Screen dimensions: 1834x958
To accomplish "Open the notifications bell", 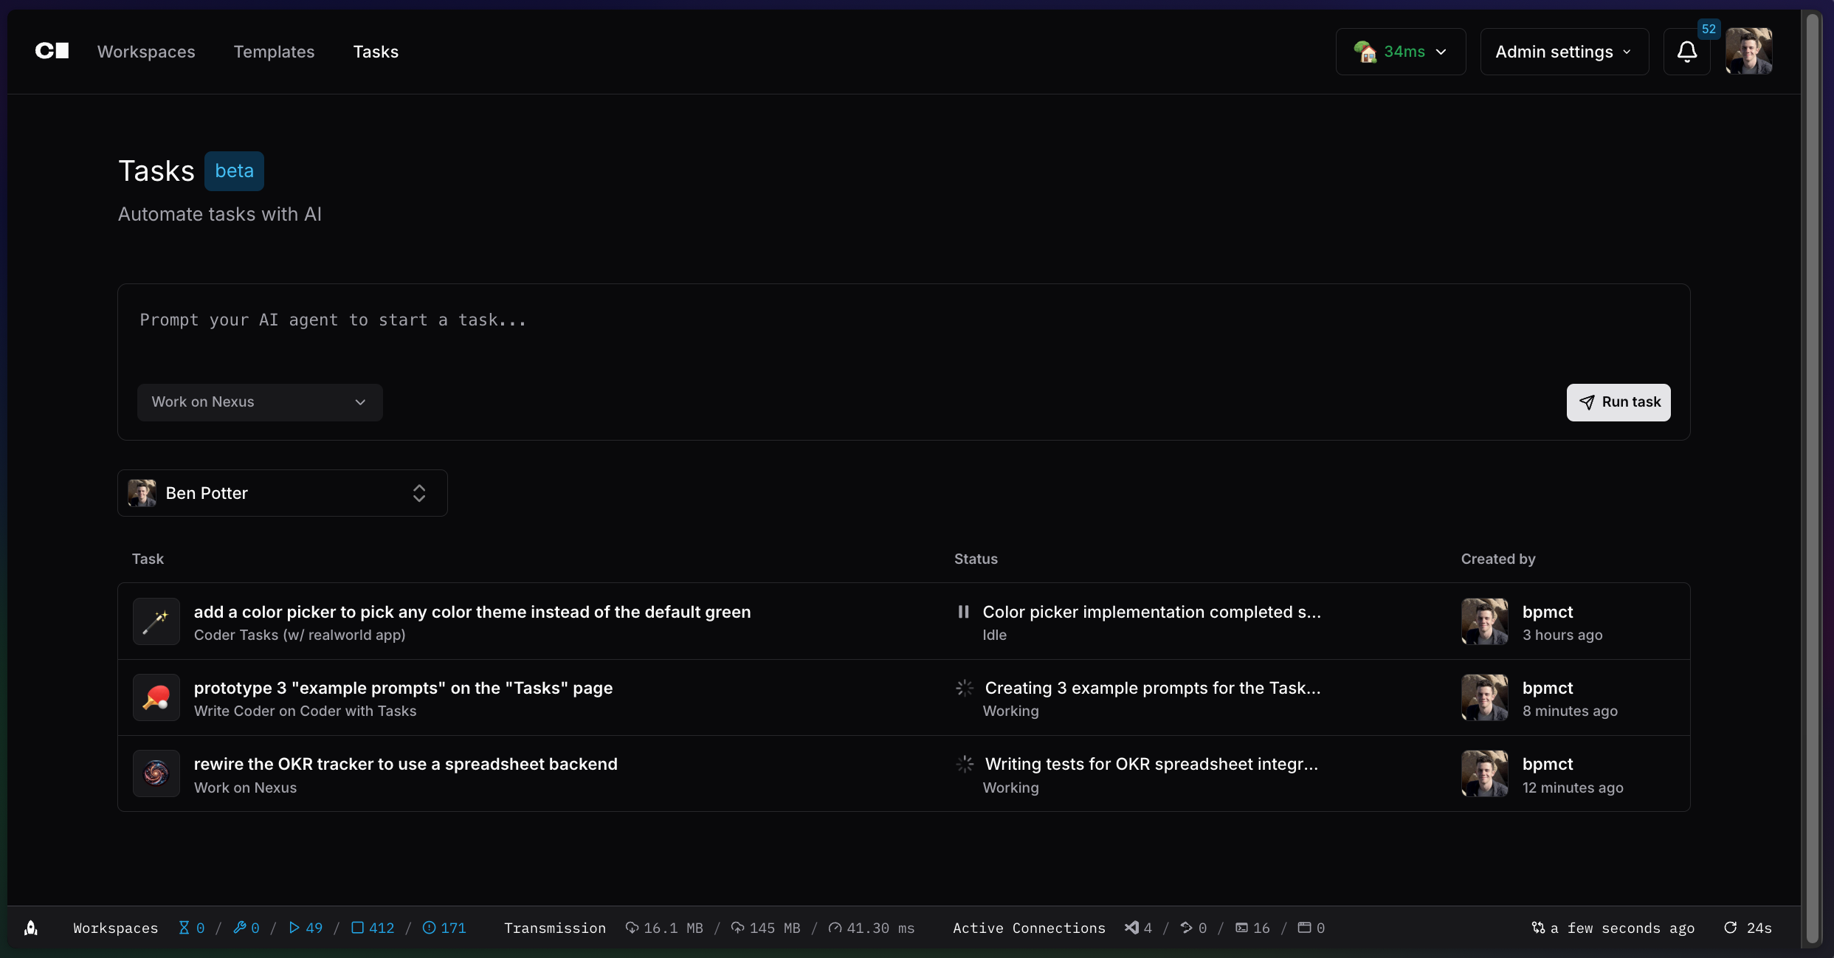I will pos(1686,52).
